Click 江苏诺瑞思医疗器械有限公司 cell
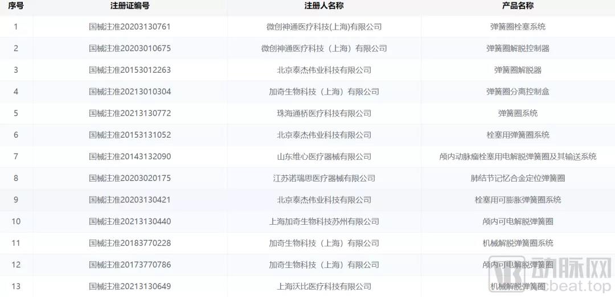 324,178
